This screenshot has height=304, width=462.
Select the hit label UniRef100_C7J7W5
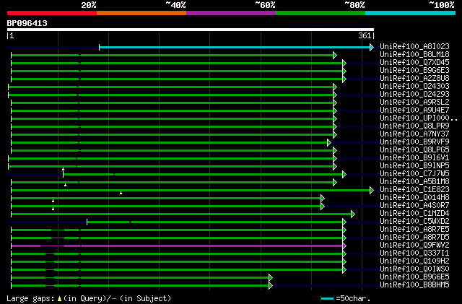(414, 174)
